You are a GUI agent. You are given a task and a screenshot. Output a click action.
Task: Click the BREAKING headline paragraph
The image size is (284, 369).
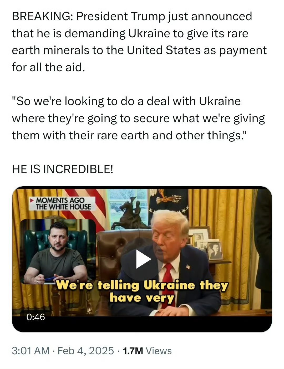[139, 42]
